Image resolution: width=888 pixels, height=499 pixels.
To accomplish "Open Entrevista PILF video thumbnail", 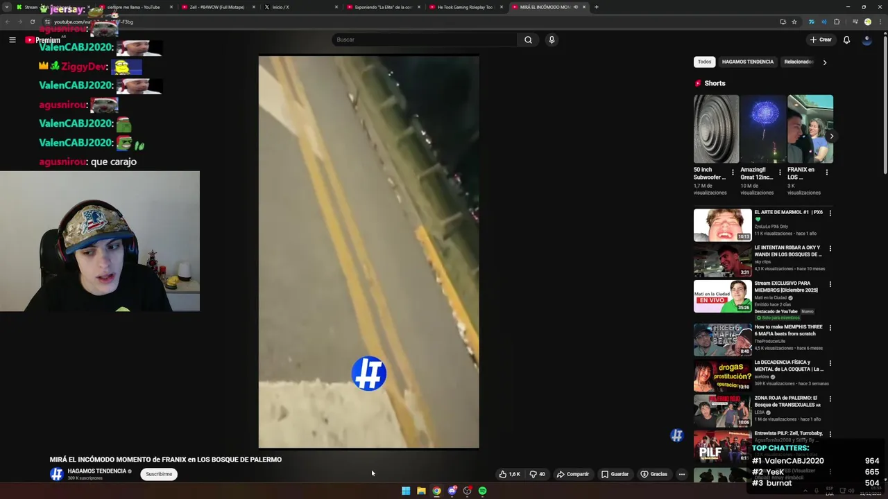I will [722, 446].
